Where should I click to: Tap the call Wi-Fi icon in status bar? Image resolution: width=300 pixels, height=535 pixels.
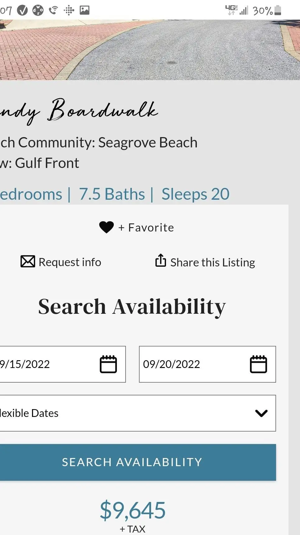pos(53,10)
